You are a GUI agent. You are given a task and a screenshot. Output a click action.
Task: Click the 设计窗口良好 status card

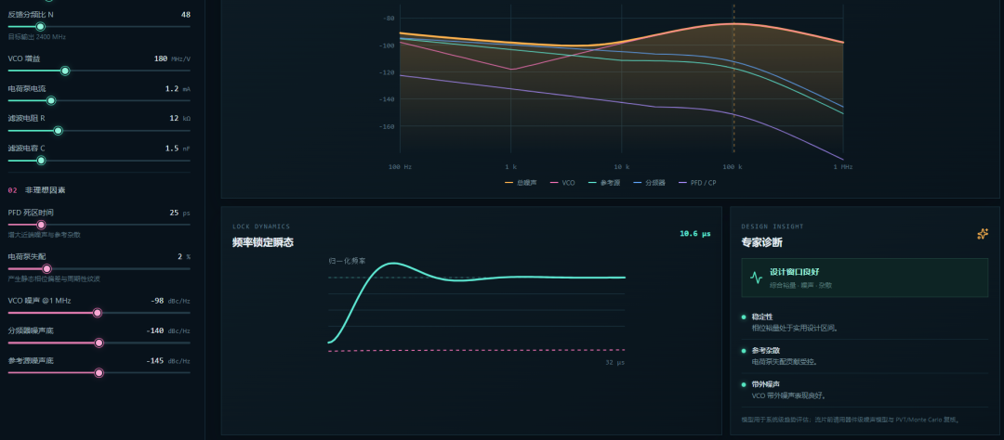[865, 278]
